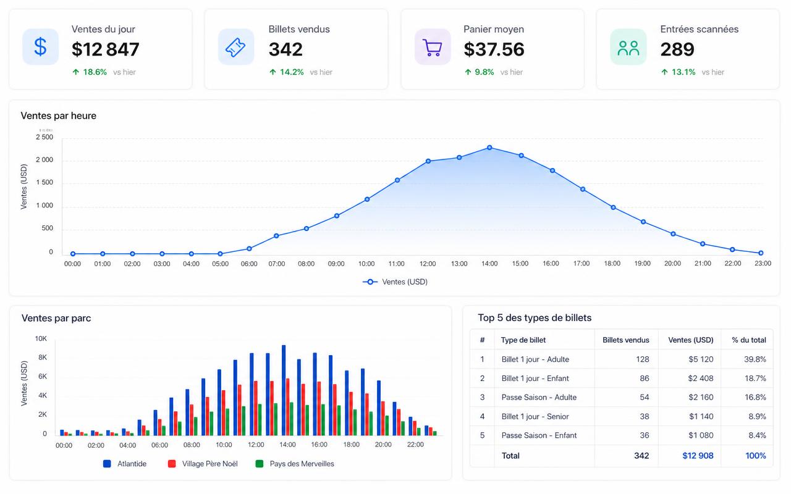Click the "Billets vendus" table column header
Image resolution: width=791 pixels, height=494 pixels.
pyautogui.click(x=626, y=340)
